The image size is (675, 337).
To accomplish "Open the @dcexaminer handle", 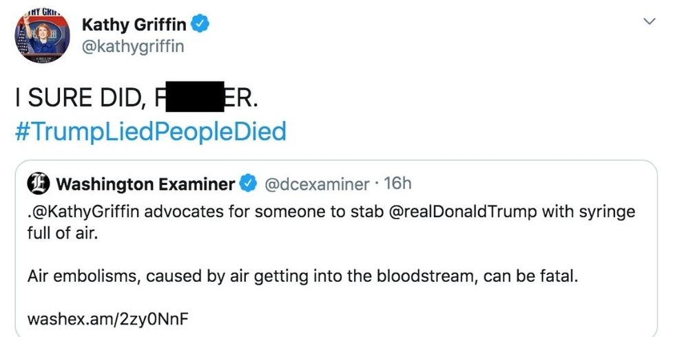I will click(x=317, y=184).
